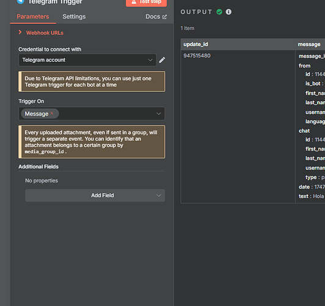Select the update_id column header
This screenshot has width=325, height=306.
(195, 44)
